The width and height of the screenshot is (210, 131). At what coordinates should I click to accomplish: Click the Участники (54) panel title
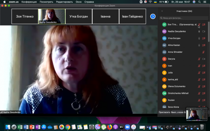(184, 11)
